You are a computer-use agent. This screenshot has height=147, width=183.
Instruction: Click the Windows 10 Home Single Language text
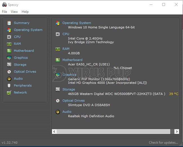pyautogui.click(x=101, y=27)
